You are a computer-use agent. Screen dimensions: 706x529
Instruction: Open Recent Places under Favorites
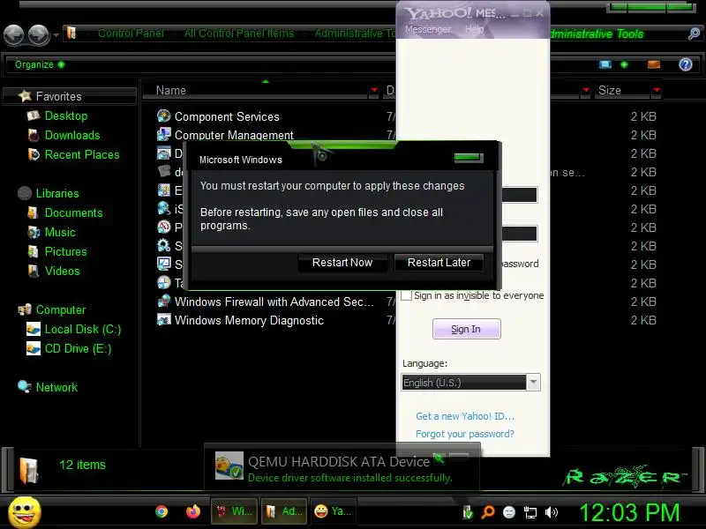(82, 155)
